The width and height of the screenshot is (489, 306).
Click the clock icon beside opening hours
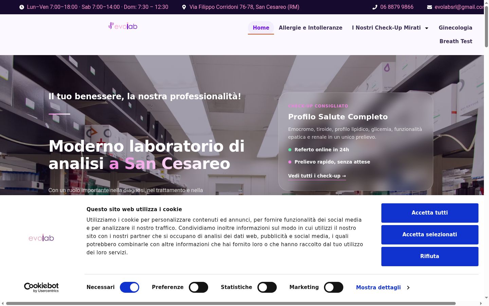(x=22, y=7)
